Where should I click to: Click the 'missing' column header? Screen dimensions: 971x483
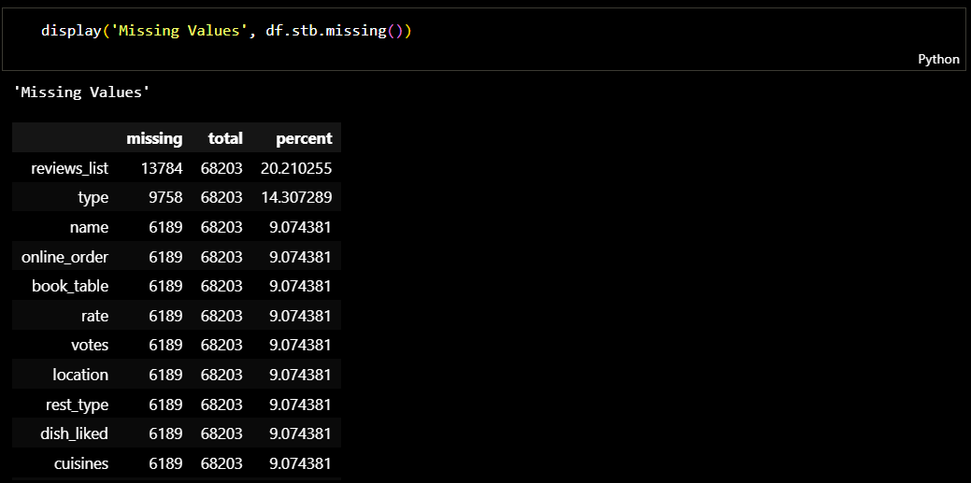(154, 138)
